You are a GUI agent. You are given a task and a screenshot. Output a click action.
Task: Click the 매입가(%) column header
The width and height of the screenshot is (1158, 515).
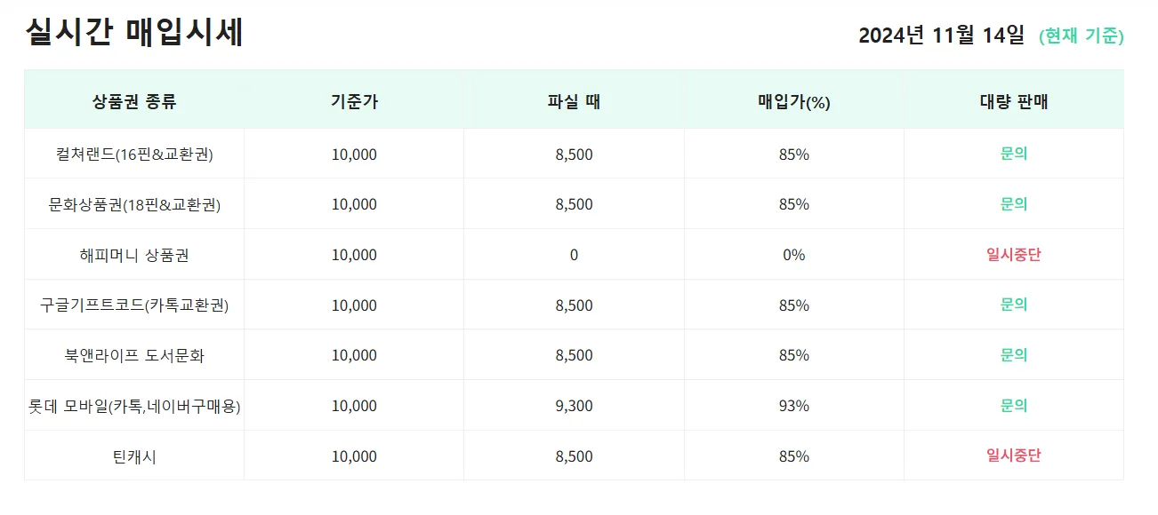click(x=793, y=102)
